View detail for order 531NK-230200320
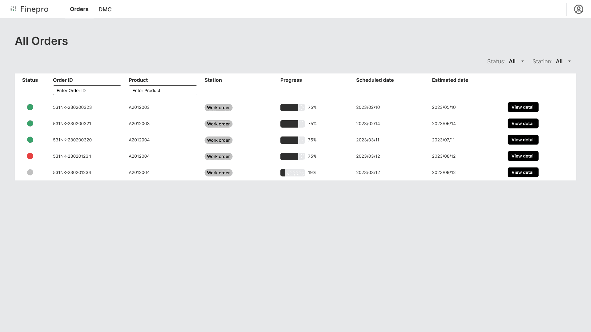The image size is (591, 332). point(523,140)
